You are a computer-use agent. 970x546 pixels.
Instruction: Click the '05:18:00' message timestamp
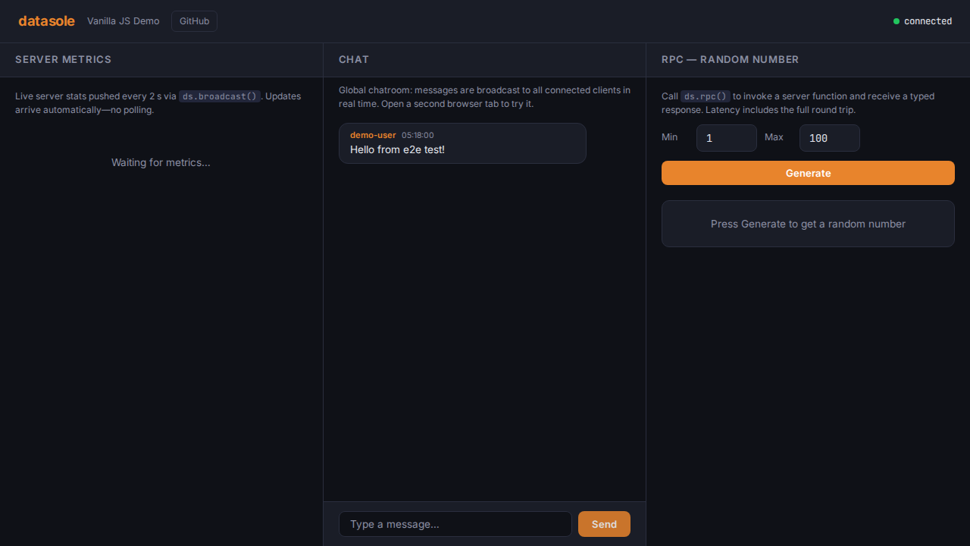point(418,135)
